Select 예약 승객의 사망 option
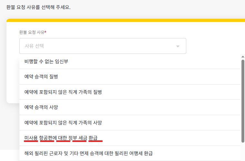 (x=130, y=107)
